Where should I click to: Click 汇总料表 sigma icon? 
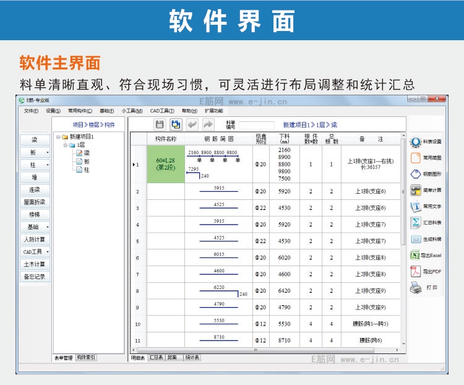416,223
